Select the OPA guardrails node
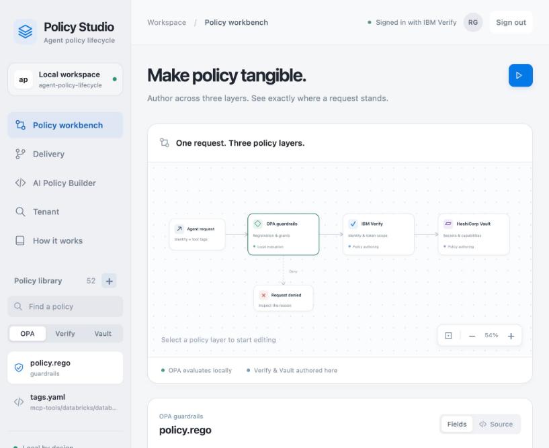The image size is (549, 448). (284, 234)
